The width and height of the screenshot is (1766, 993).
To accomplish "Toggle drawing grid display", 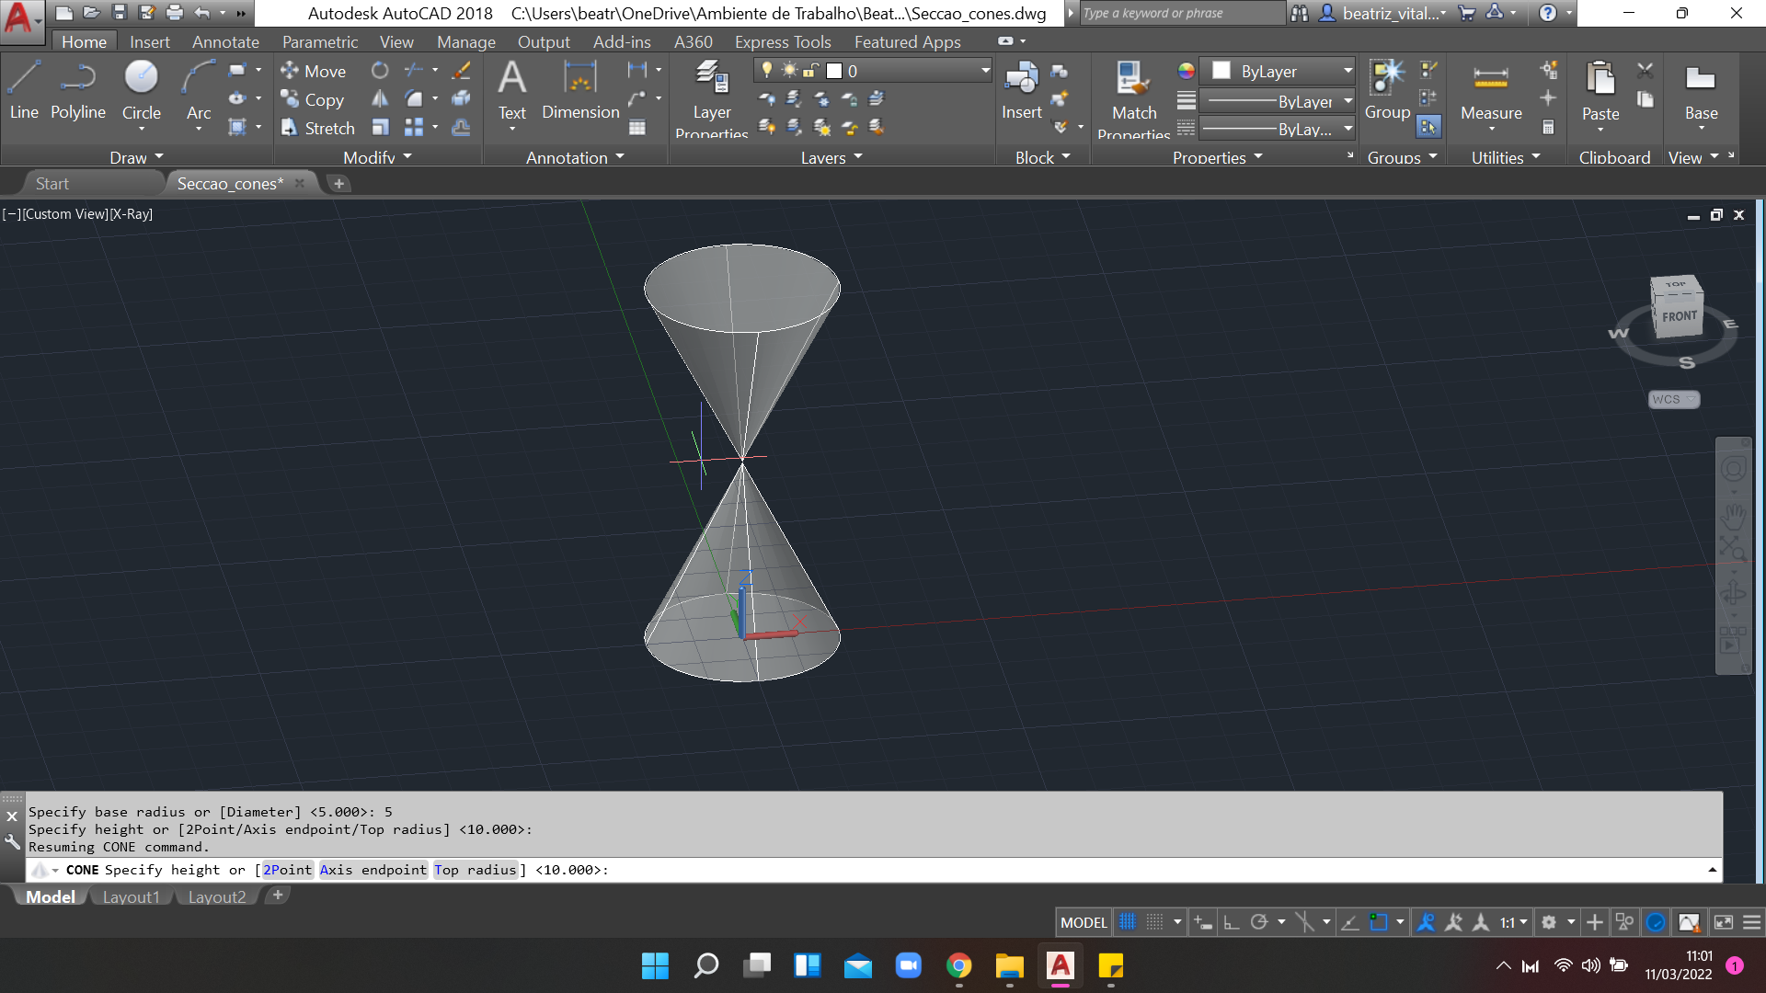I will 1128,921.
